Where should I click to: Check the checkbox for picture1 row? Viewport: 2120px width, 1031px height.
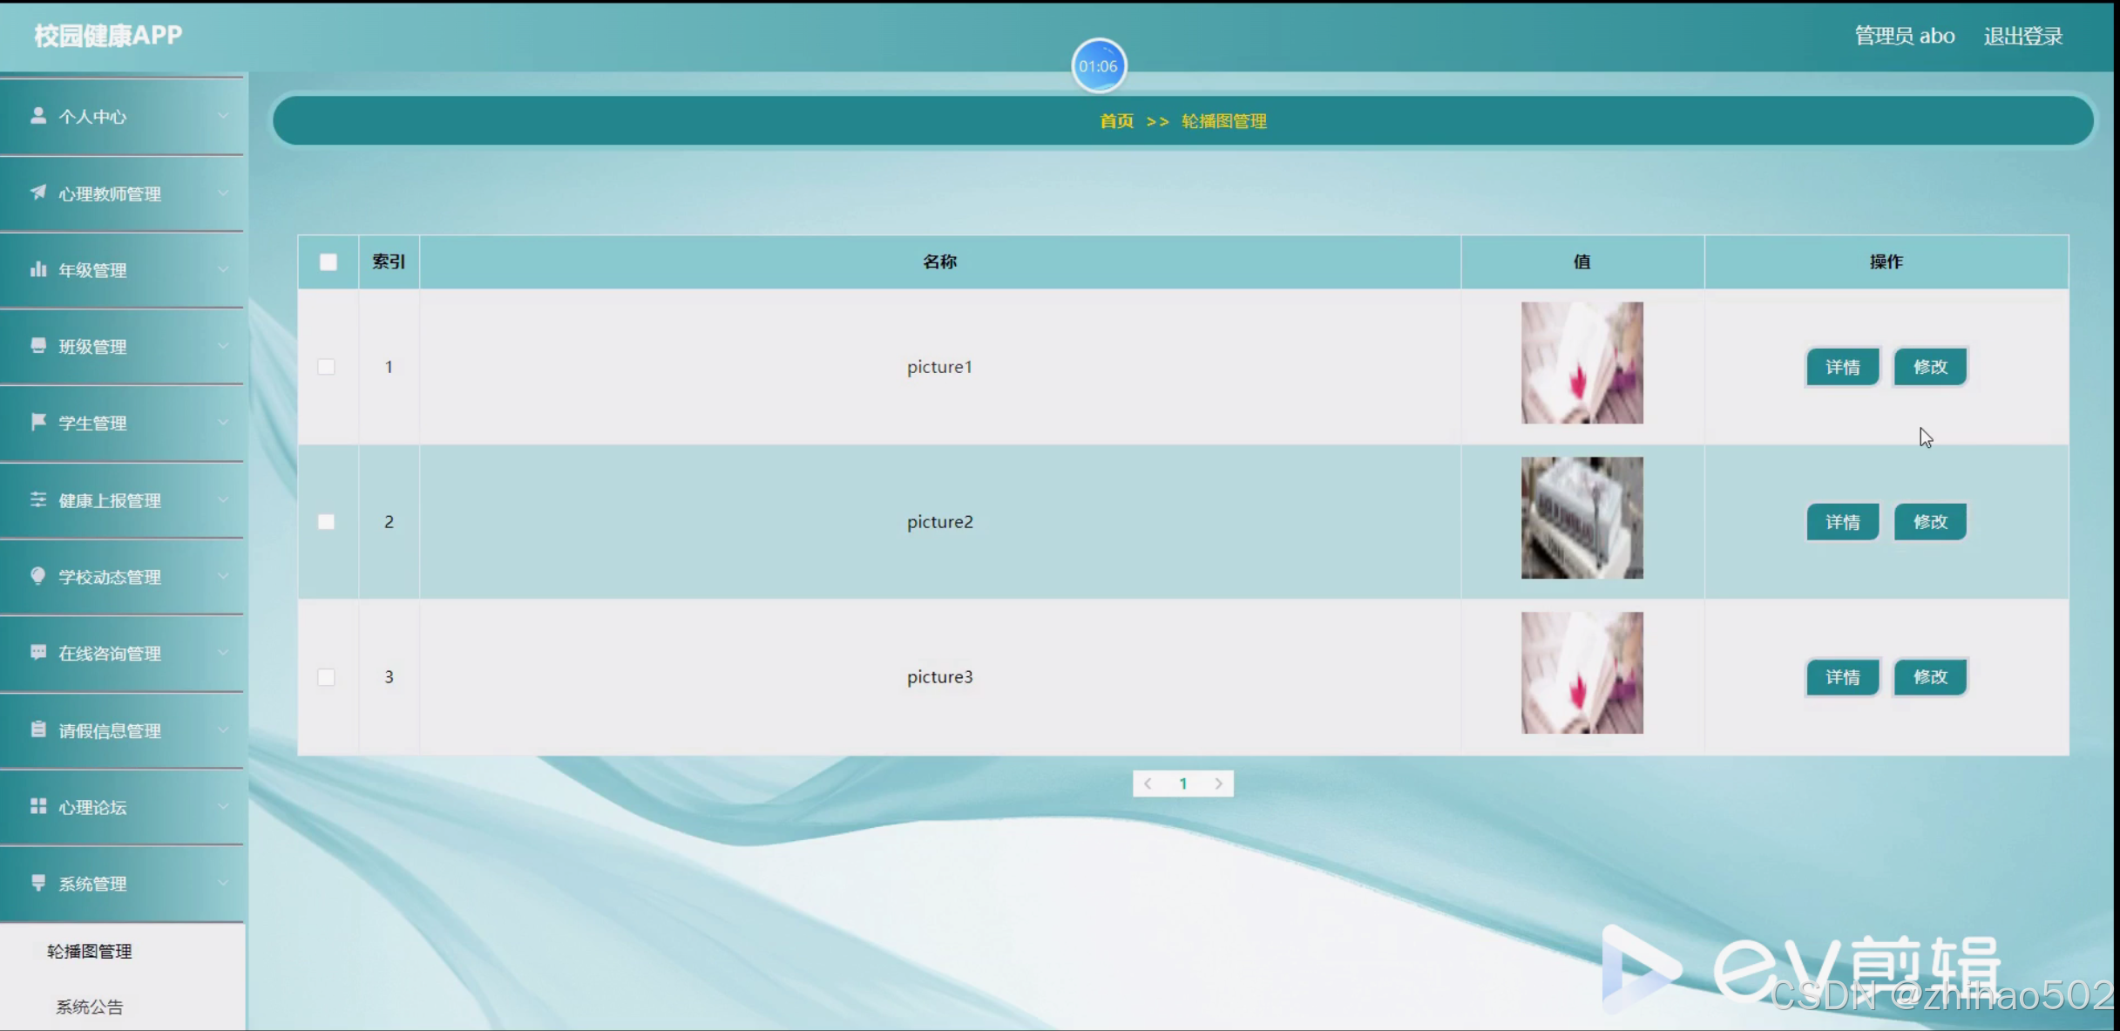326,367
